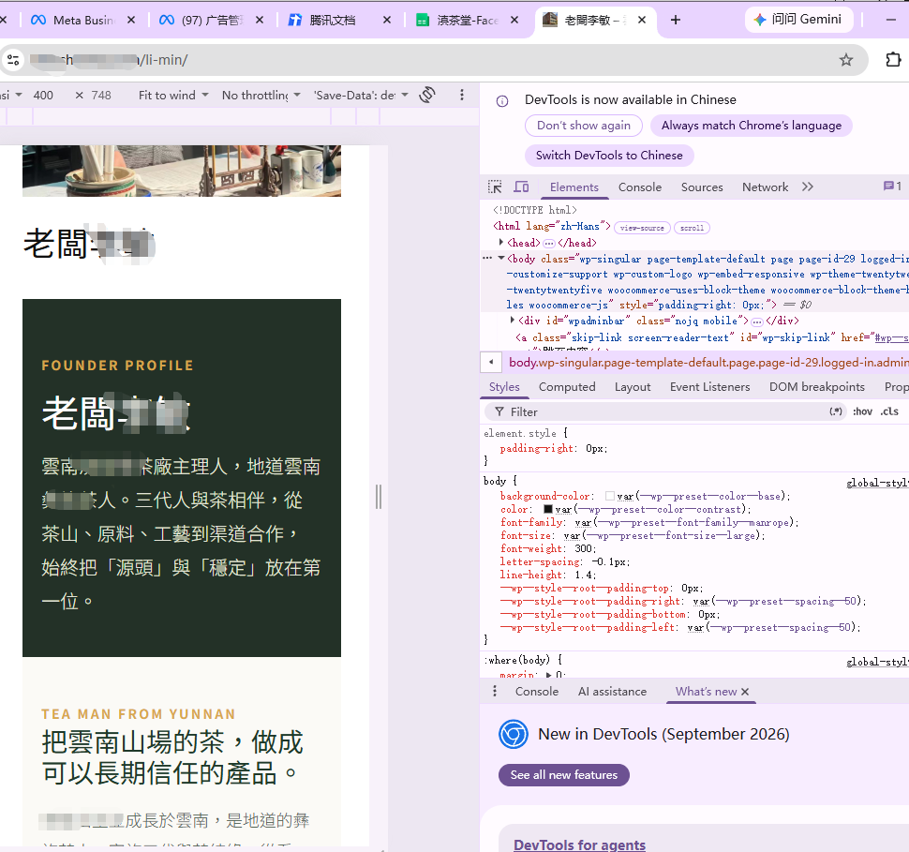This screenshot has height=852, width=909.
Task: Click the background-color white color swatch
Action: [610, 496]
